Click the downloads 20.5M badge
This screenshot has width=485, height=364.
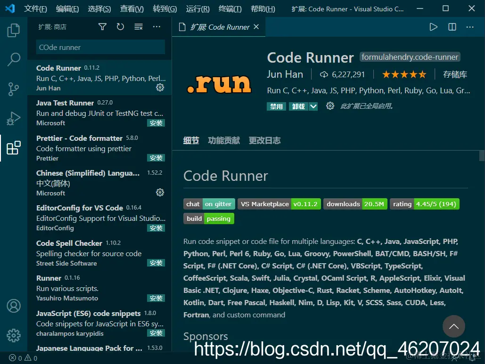(x=355, y=204)
